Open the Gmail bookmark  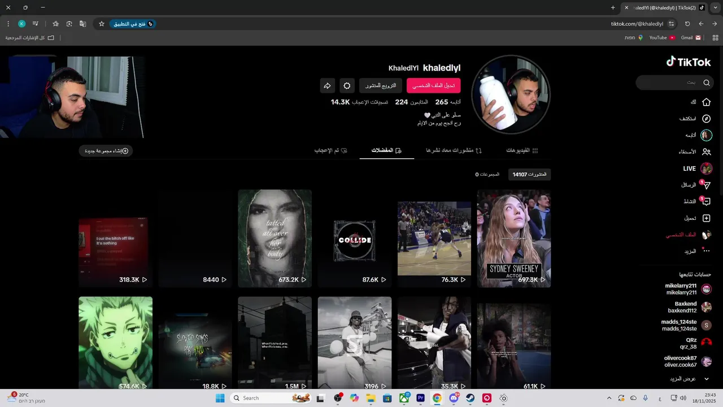(691, 37)
